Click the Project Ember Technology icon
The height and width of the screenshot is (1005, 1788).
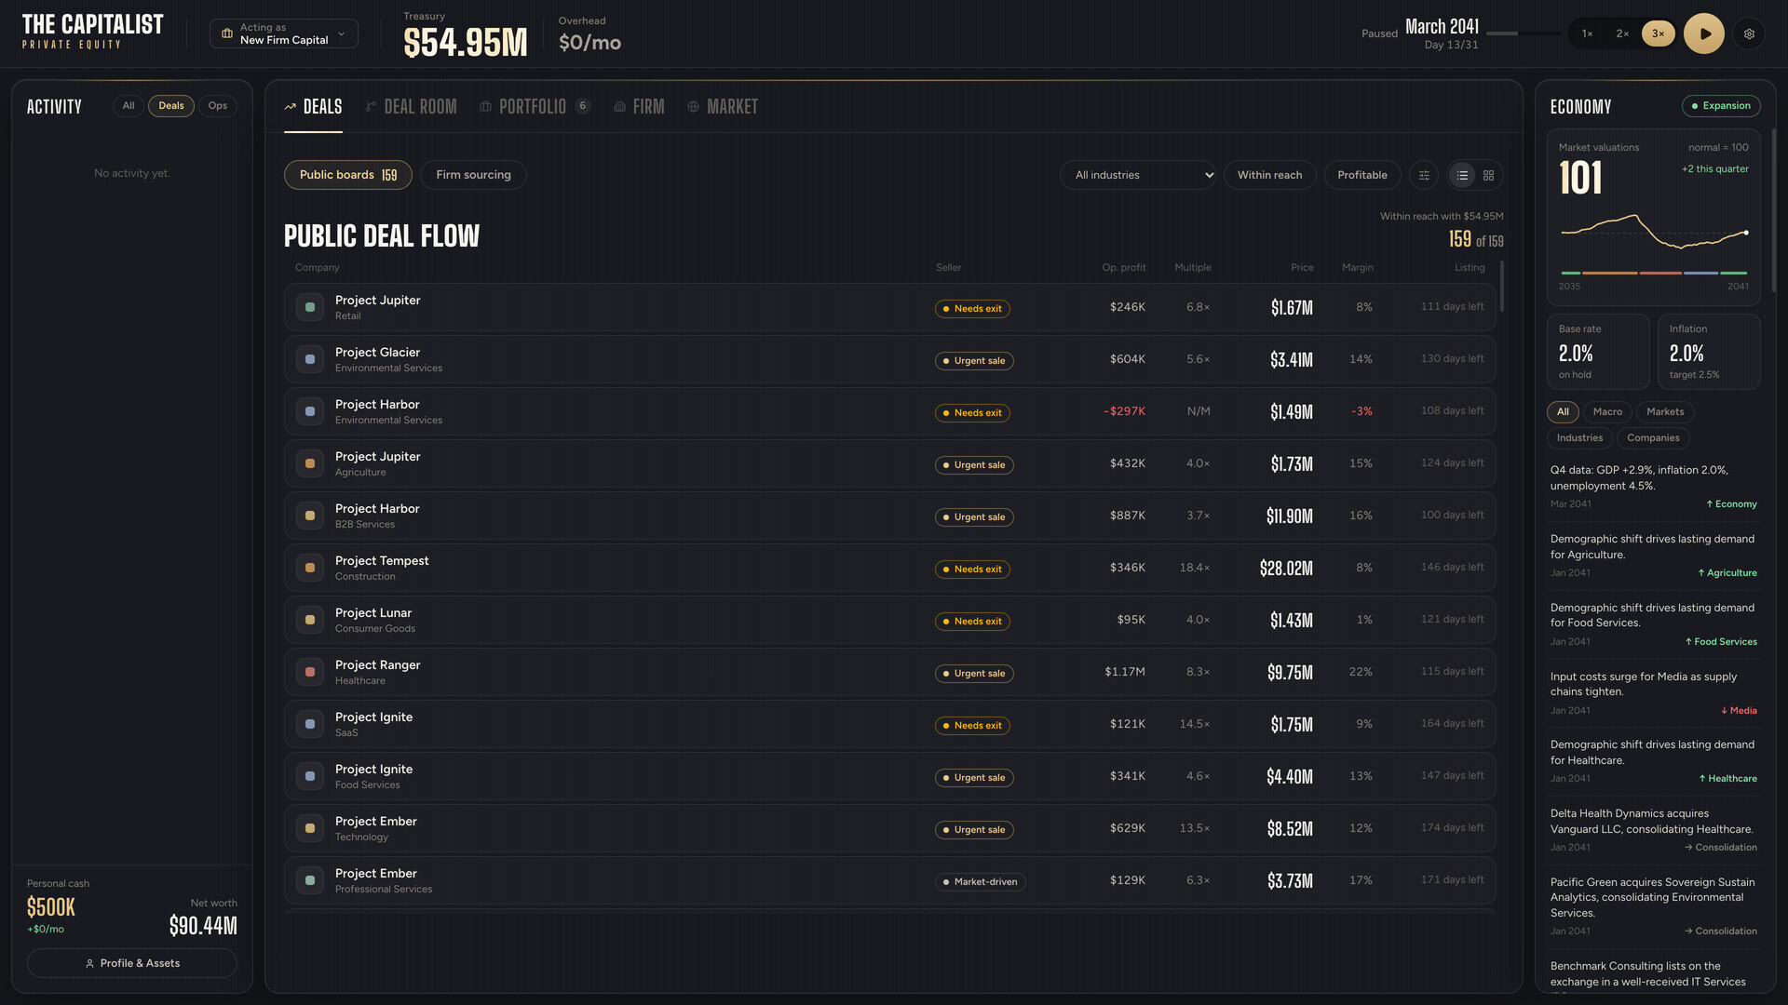[310, 828]
